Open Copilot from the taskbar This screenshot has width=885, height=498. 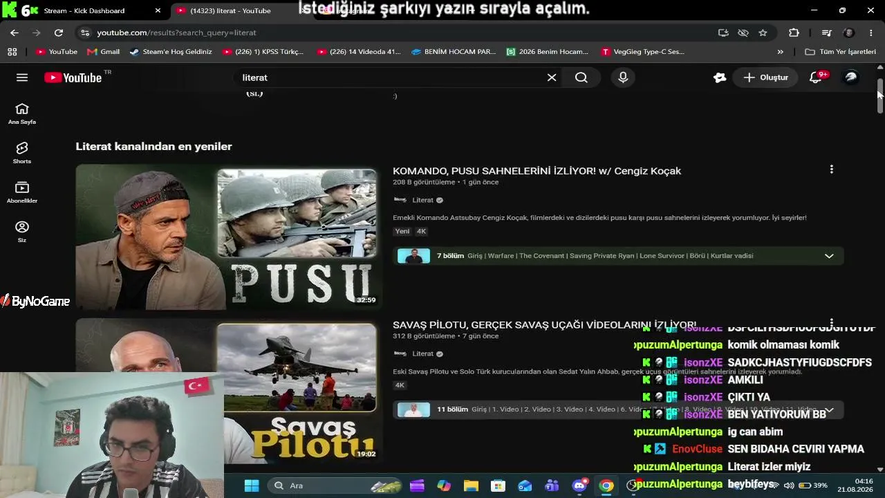pos(444,486)
